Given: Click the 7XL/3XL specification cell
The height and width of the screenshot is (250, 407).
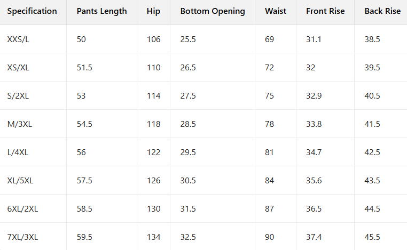Looking at the screenshot, I should click(22, 237).
